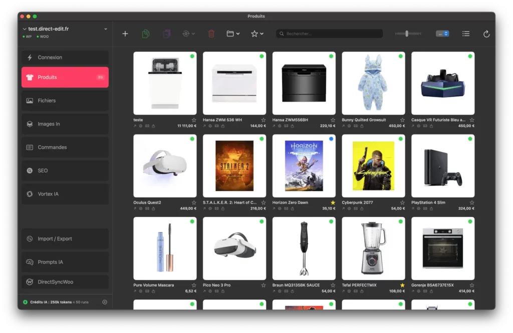
Task: Open Vortex IA in the sidebar
Action: [x=65, y=194]
